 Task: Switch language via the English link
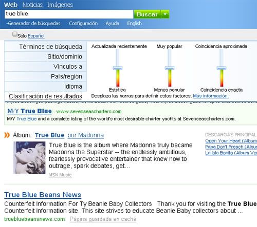tap(134, 24)
